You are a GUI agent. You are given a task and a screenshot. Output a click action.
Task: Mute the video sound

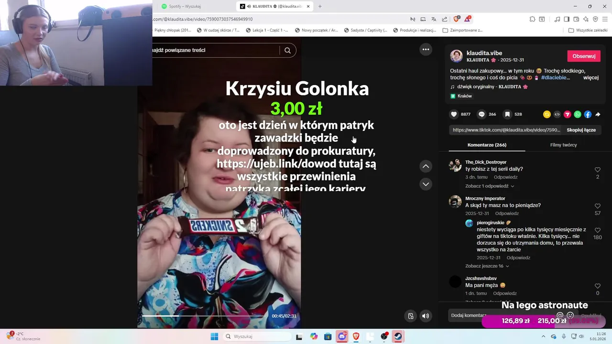(426, 316)
